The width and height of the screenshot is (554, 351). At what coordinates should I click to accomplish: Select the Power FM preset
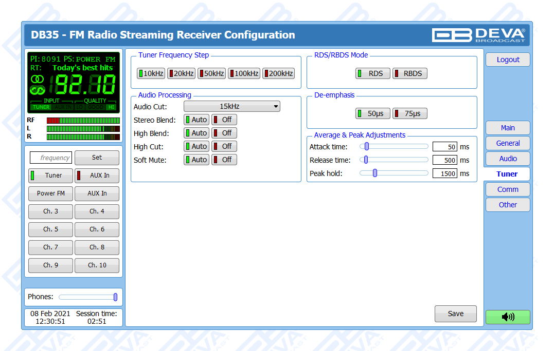click(50, 193)
